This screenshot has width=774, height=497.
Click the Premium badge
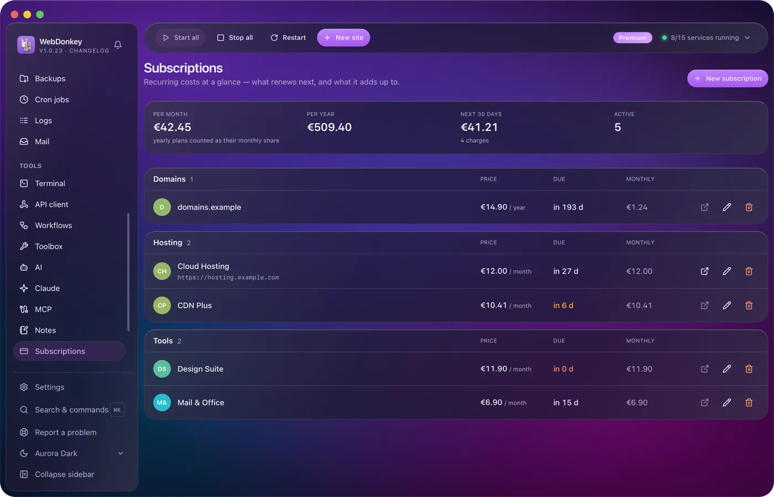(632, 38)
